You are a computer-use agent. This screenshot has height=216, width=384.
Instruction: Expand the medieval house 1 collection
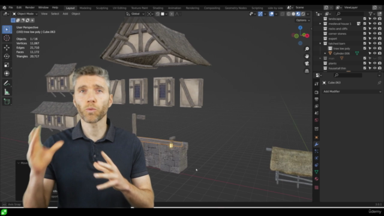pyautogui.click(x=320, y=24)
